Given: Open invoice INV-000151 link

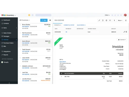Looking at the screenshot, I should pos(26,26).
